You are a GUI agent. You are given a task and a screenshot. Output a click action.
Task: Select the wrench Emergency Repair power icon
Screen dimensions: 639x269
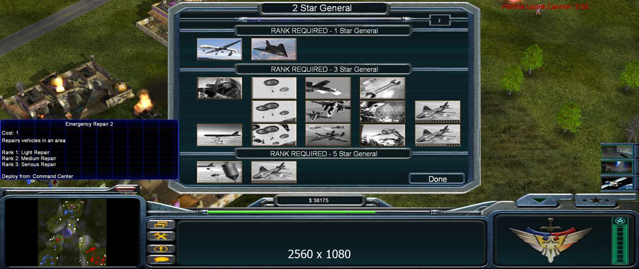[x=382, y=88]
